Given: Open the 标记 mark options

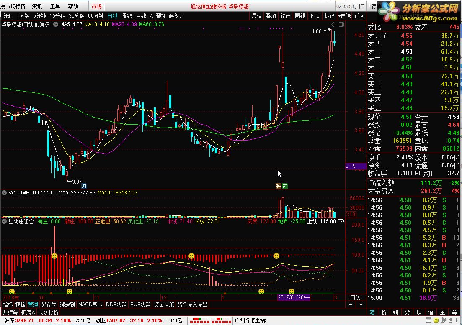Looking at the screenshot, I should pos(329,16).
